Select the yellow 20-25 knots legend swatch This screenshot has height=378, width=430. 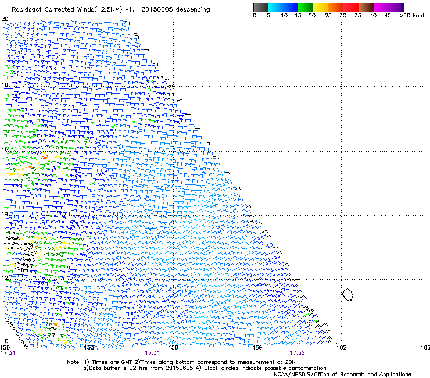pos(321,7)
